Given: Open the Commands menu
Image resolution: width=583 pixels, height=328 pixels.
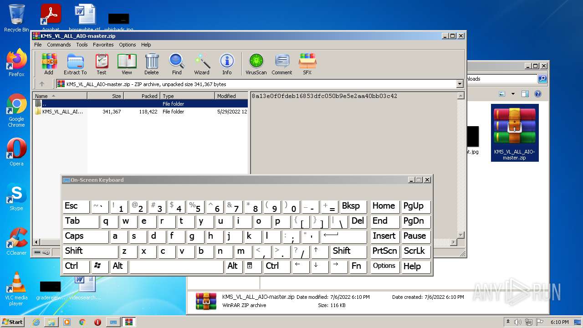Looking at the screenshot, I should pyautogui.click(x=59, y=45).
